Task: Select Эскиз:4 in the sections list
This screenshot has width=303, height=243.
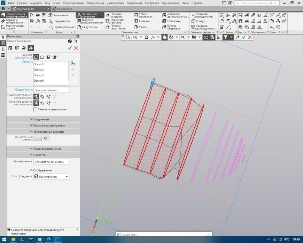Action: pyautogui.click(x=39, y=70)
